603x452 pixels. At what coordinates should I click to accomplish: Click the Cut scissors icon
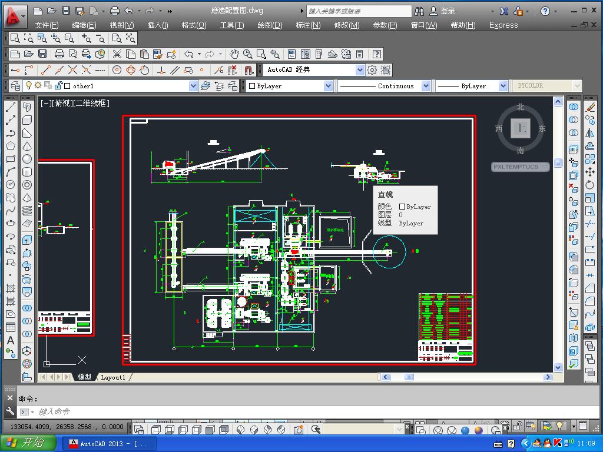[117, 54]
